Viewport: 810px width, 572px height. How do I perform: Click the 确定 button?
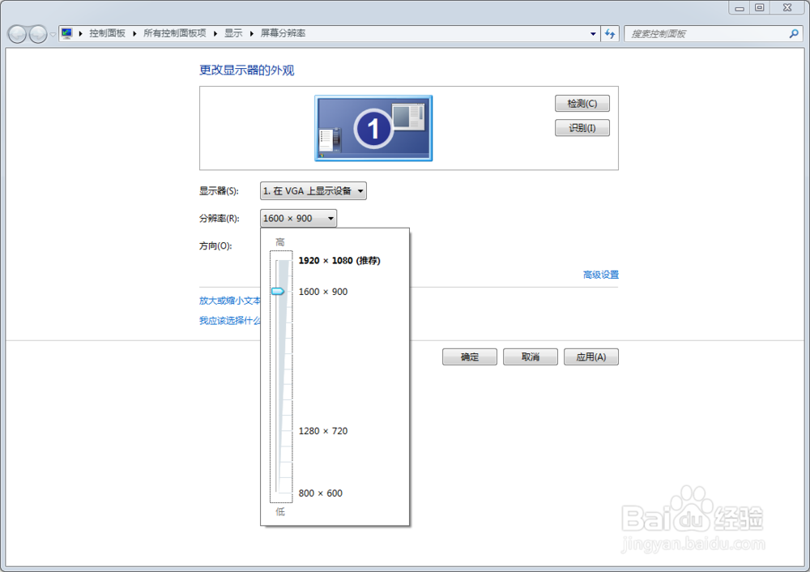470,357
